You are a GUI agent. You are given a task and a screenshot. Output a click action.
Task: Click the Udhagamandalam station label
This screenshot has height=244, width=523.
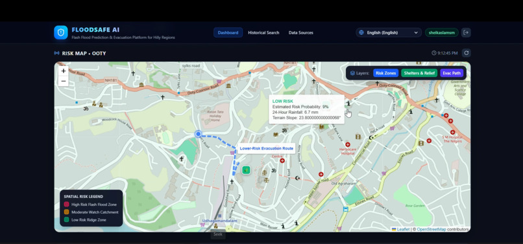[x=219, y=221]
